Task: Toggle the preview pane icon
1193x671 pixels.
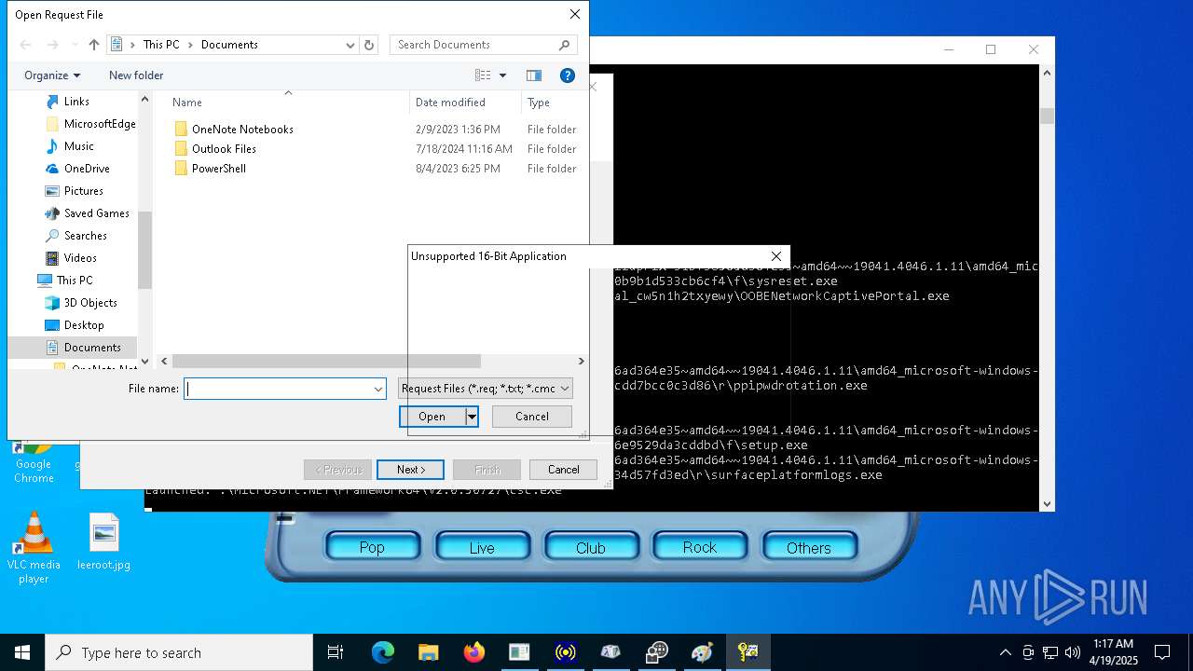Action: tap(534, 75)
